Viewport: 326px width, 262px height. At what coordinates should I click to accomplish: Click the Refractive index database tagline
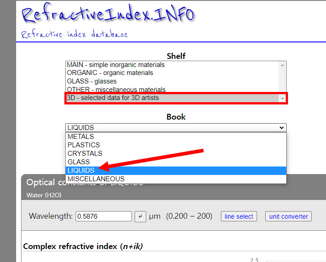(x=74, y=34)
